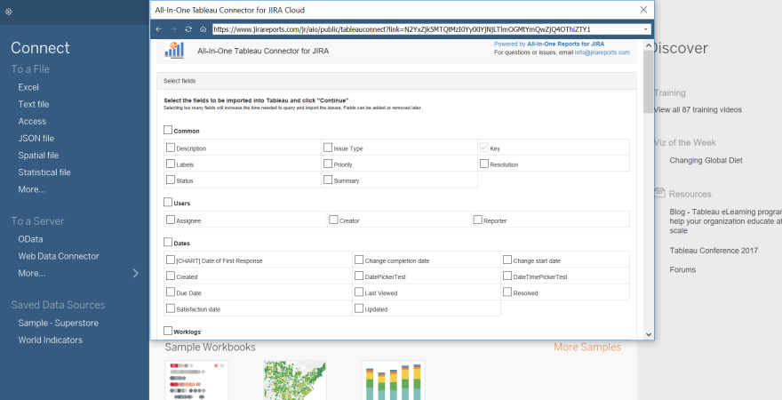Image resolution: width=782 pixels, height=400 pixels.
Task: Open Web Data Connector option
Action: pyautogui.click(x=59, y=256)
